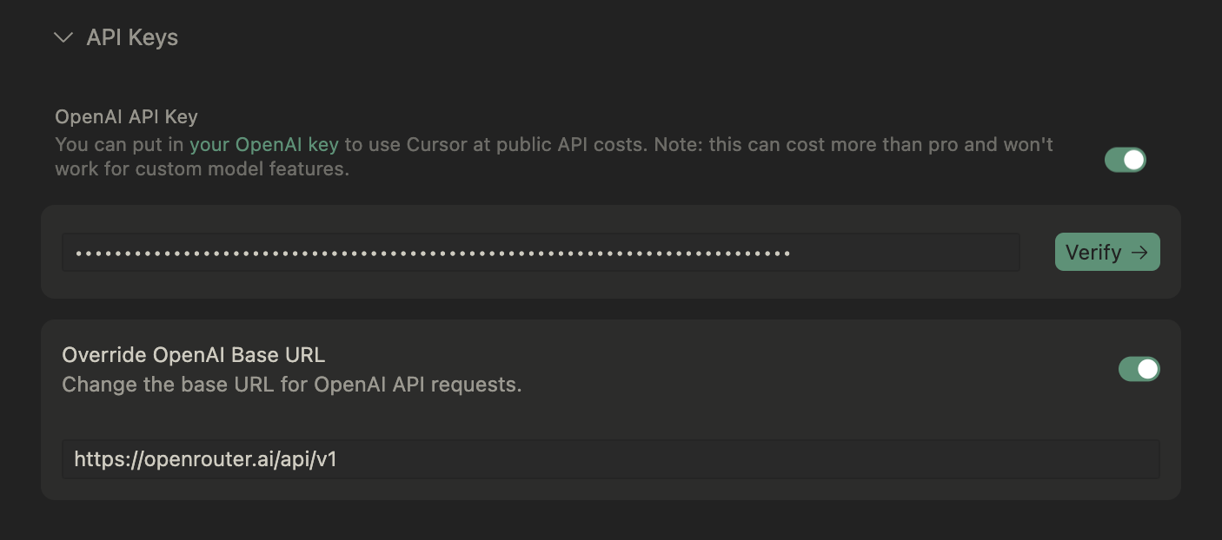Screen dimensions: 1222x540
Task: Click the white knob of API Key toggle
Action: tap(1133, 160)
